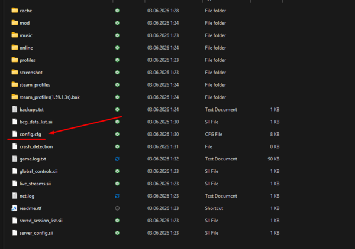The height and width of the screenshot is (249, 355).
Task: Select the file name config.cfg
Action: [x=30, y=135]
